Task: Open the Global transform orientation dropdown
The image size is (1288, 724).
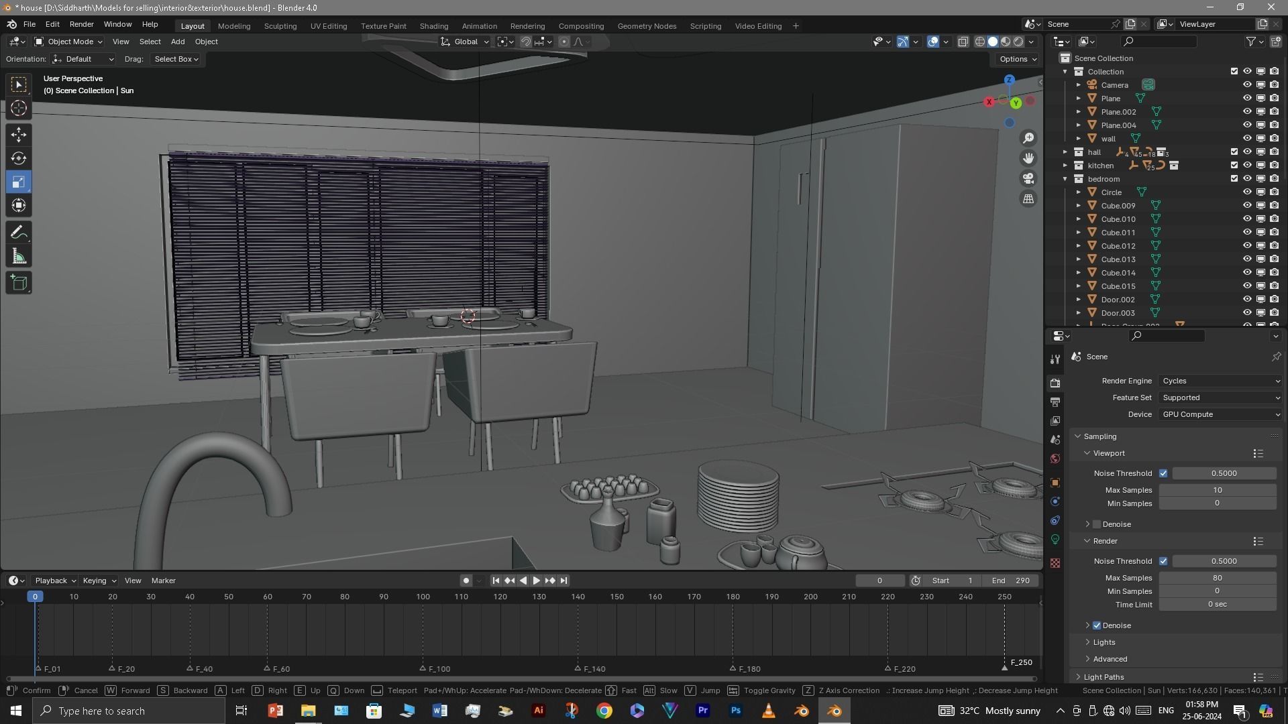Action: [465, 42]
